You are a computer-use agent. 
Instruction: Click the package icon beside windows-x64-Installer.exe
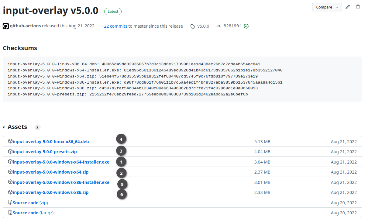[11, 162]
